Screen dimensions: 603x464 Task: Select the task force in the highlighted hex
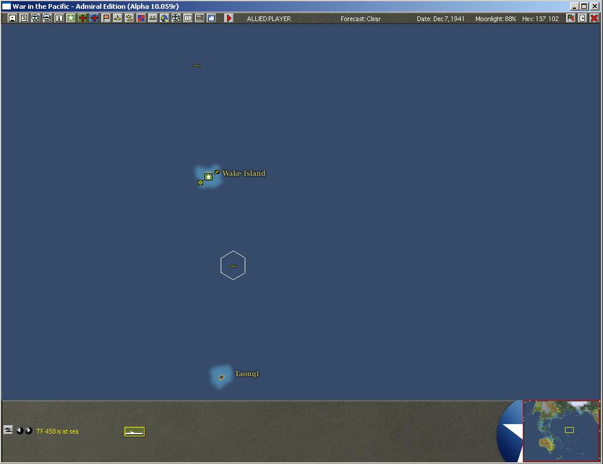coord(234,266)
